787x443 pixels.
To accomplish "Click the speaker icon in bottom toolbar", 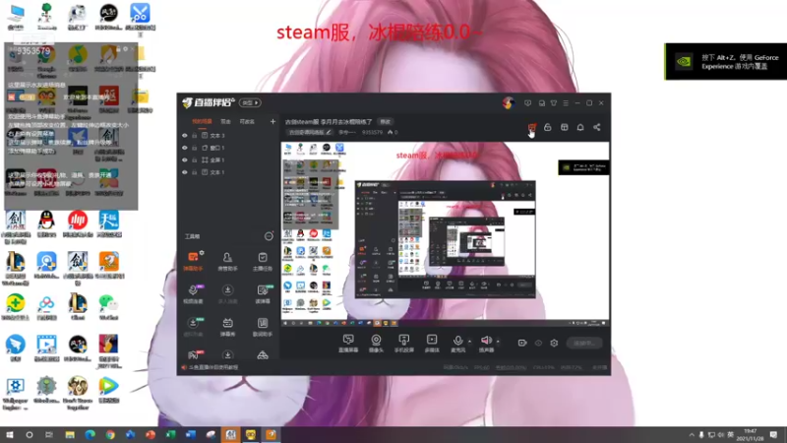I will 486,341.
